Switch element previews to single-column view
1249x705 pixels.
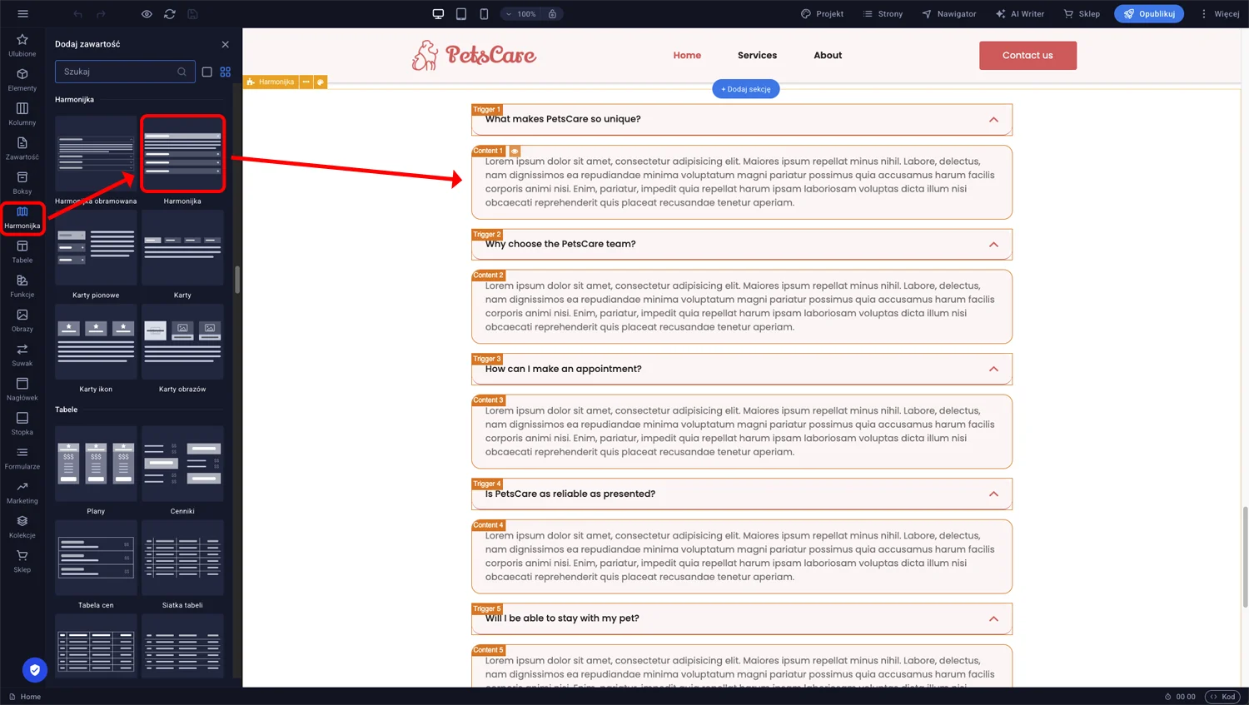207,72
